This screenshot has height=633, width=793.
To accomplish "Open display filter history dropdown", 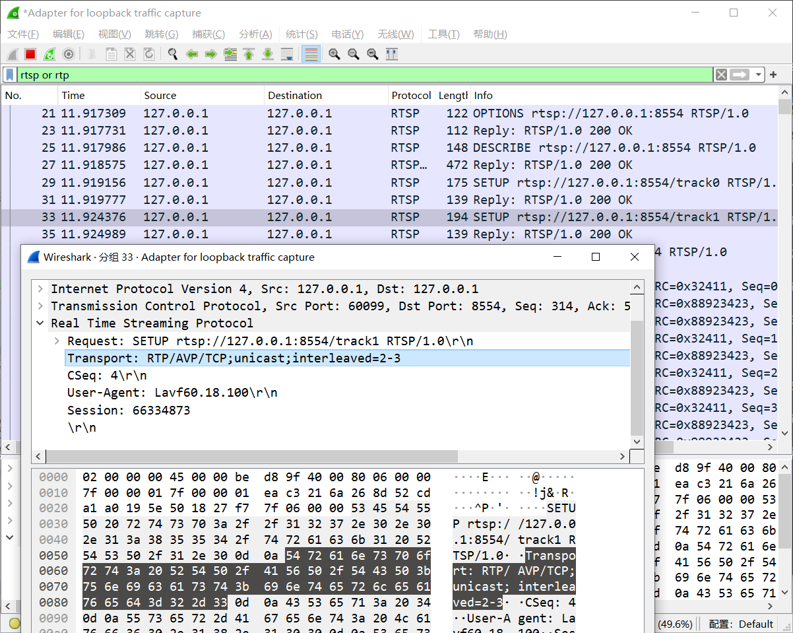I will 759,75.
